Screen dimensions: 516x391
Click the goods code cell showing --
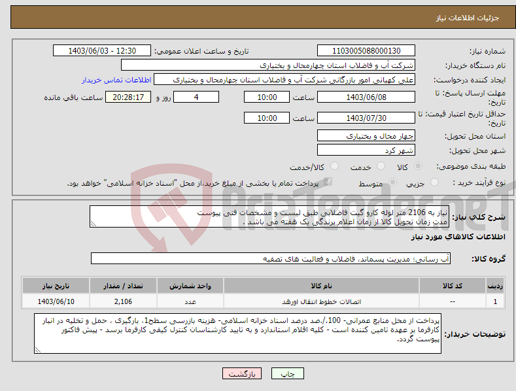click(452, 301)
